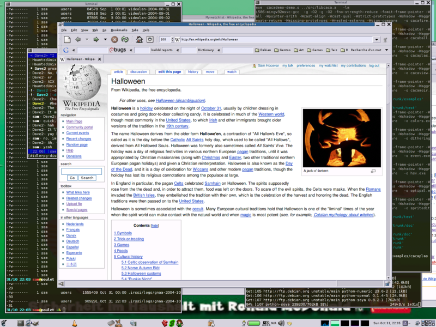Screen dimensions: 436x327
Task: Expand the Forward button history dropdown
Action: point(105,40)
